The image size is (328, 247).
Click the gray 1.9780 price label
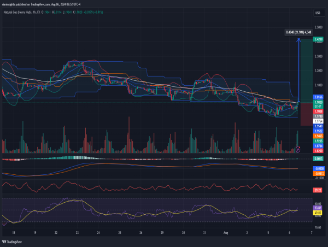pos(318,116)
